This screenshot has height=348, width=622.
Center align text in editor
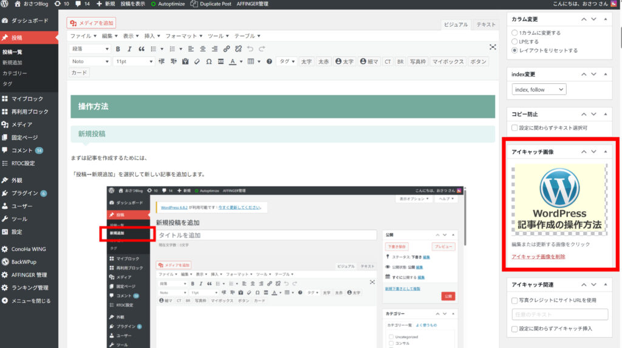pos(203,49)
